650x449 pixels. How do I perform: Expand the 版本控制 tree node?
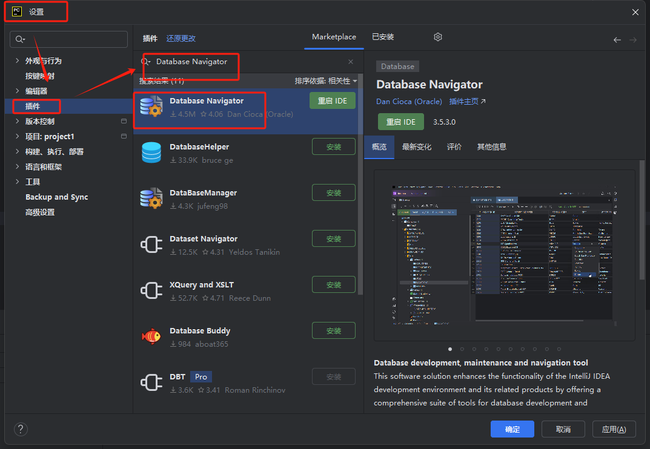pos(17,121)
